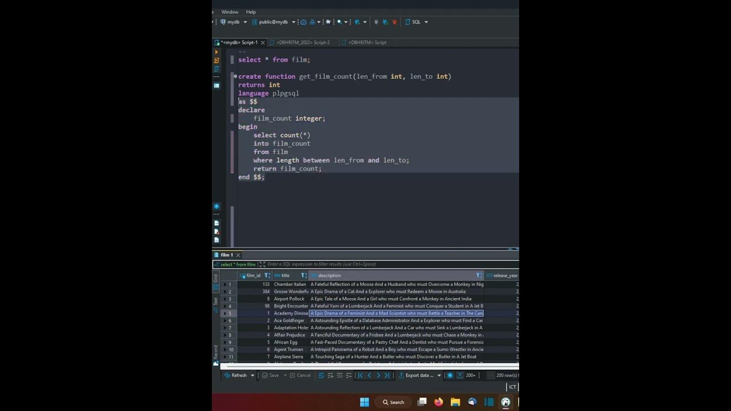The height and width of the screenshot is (411, 731).
Task: Click the Export data button
Action: pyautogui.click(x=416, y=375)
